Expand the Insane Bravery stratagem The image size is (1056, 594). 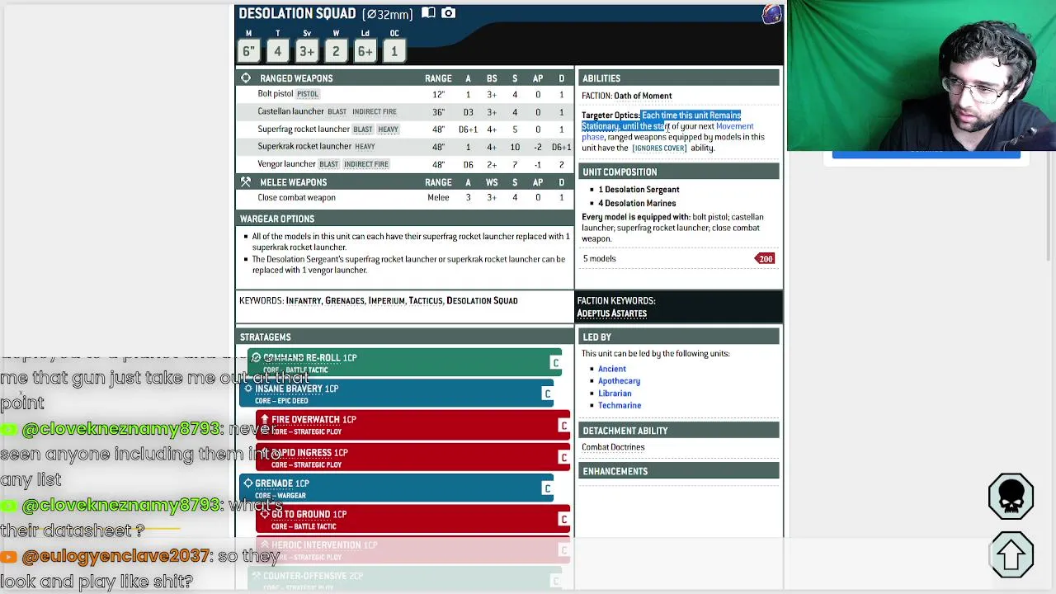point(396,394)
